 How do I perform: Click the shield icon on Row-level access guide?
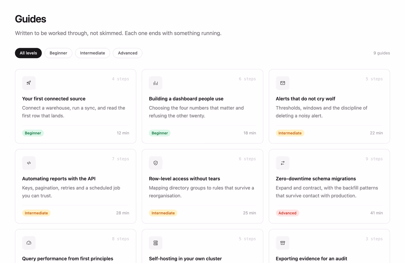click(156, 163)
